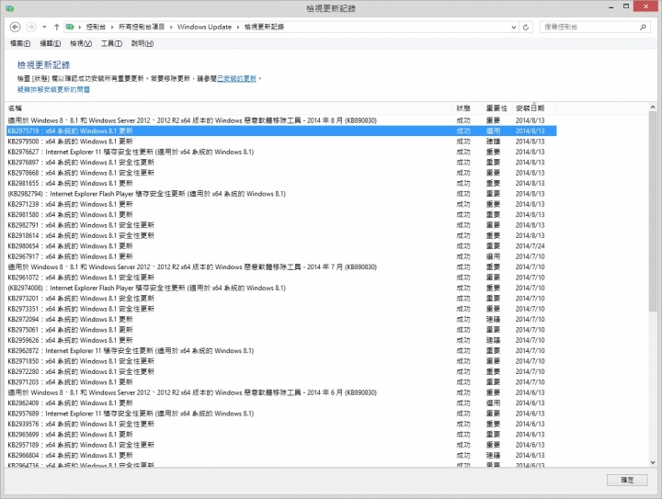Click the search magnifier icon
Image resolution: width=662 pixels, height=499 pixels.
[x=643, y=27]
